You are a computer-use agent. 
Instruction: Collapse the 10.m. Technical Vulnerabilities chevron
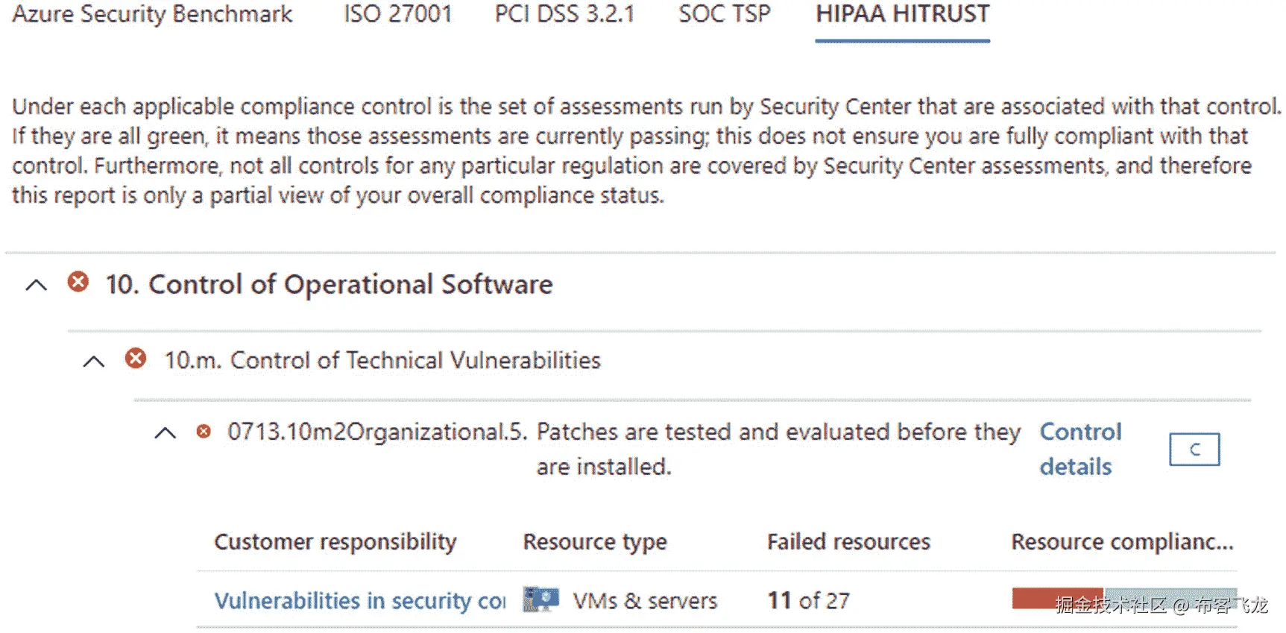click(x=94, y=362)
